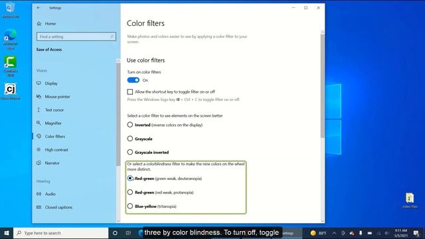Click the Mouse pointer icon
425x239 pixels.
click(39, 96)
